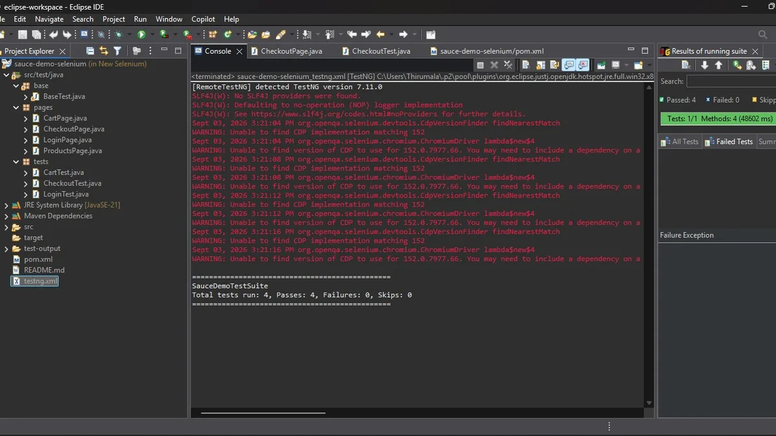Toggle console Word Wrap
Screen dimensions: 776x436
click(555, 65)
